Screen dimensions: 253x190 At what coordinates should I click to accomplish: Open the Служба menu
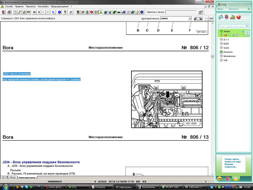coord(9,6)
